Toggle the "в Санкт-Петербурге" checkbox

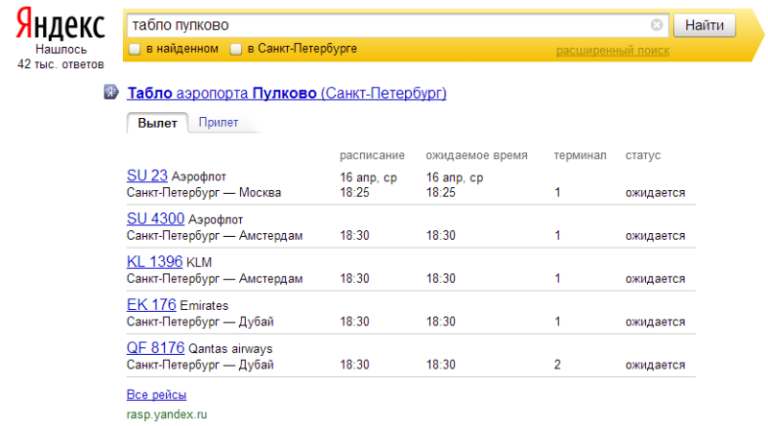click(x=234, y=49)
